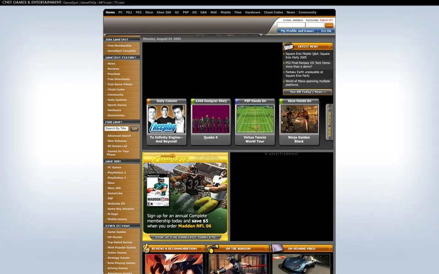Viewport: 439px width, 274px height.
Task: Open My Profile and Games
Action: [297, 31]
